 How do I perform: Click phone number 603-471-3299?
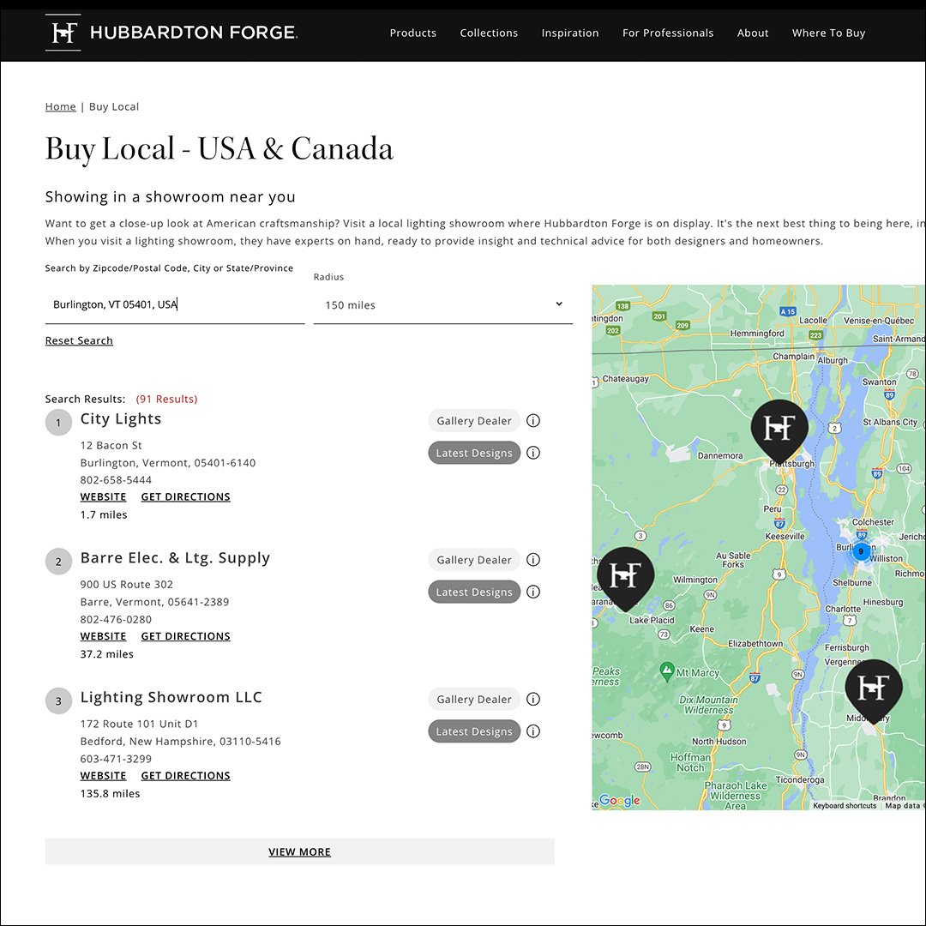116,759
